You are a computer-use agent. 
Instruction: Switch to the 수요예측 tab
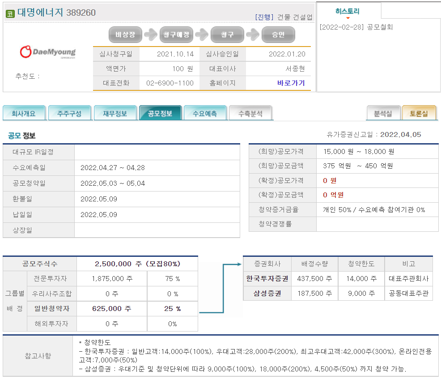click(205, 113)
